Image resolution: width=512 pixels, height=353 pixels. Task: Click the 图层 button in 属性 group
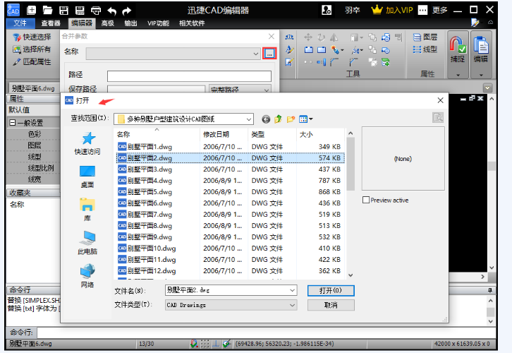(x=425, y=37)
